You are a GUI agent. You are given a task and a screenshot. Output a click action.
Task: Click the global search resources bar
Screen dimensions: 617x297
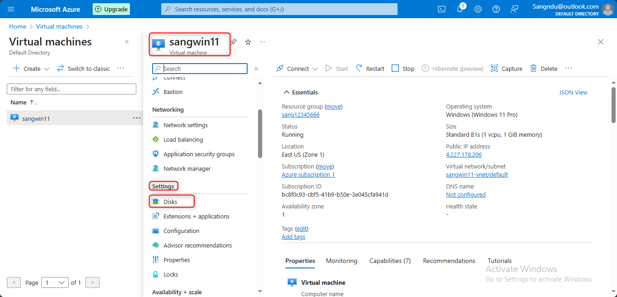pos(279,9)
